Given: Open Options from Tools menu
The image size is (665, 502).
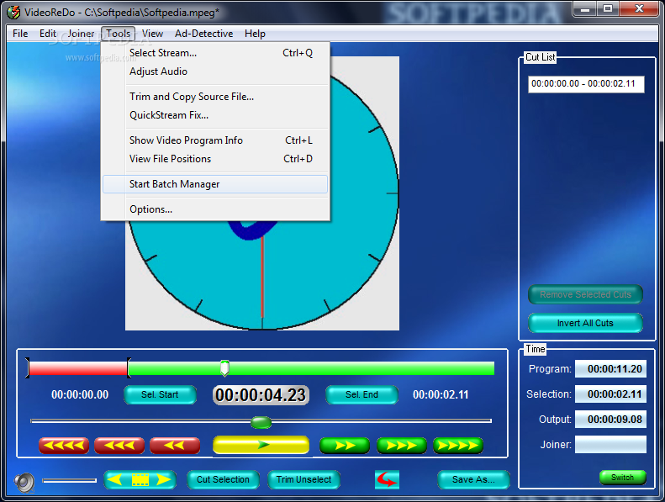Looking at the screenshot, I should tap(215, 209).
